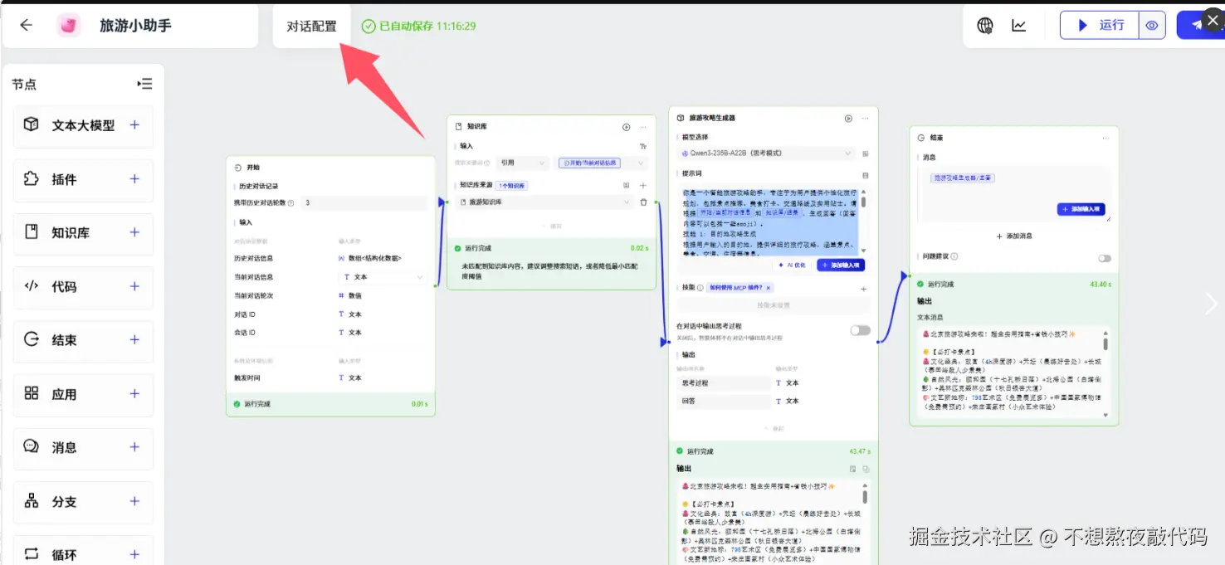Click help icon next to 携带历史对话轮数
The height and width of the screenshot is (565, 1225).
click(x=290, y=202)
